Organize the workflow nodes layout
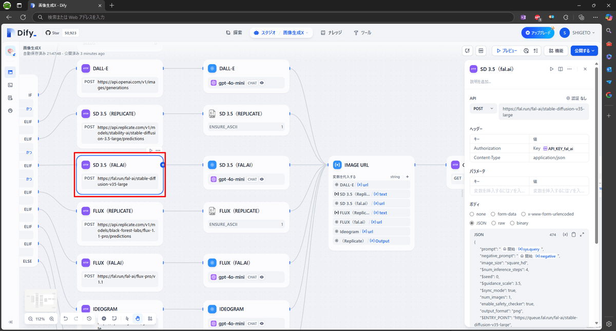 point(150,319)
